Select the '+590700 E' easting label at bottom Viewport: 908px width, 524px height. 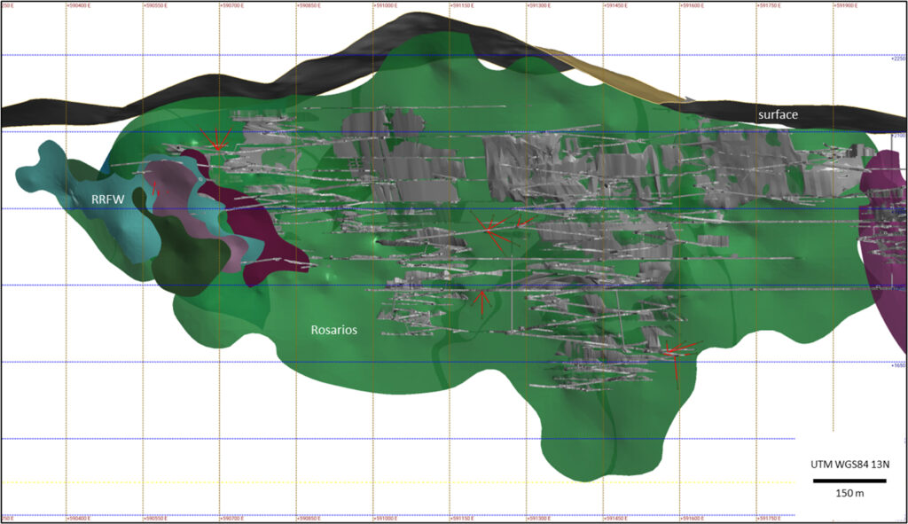click(234, 519)
